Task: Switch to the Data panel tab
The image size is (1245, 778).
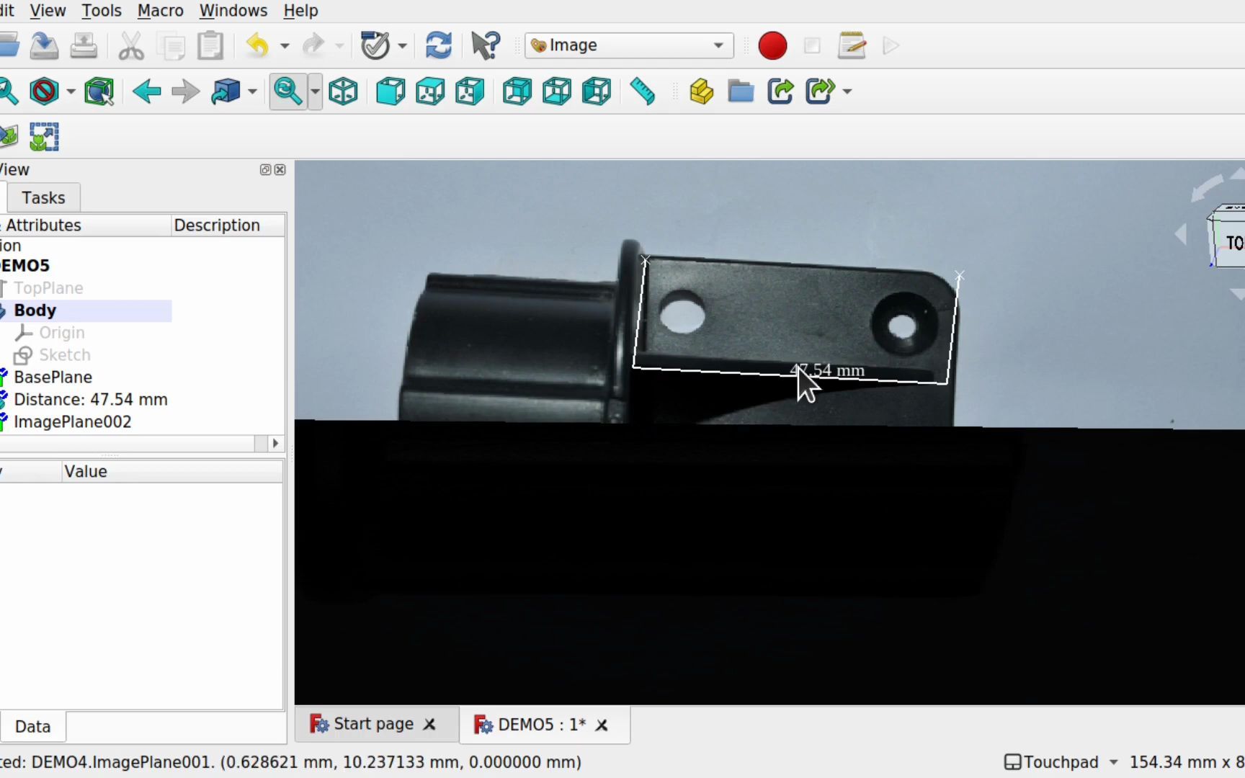Action: (33, 726)
